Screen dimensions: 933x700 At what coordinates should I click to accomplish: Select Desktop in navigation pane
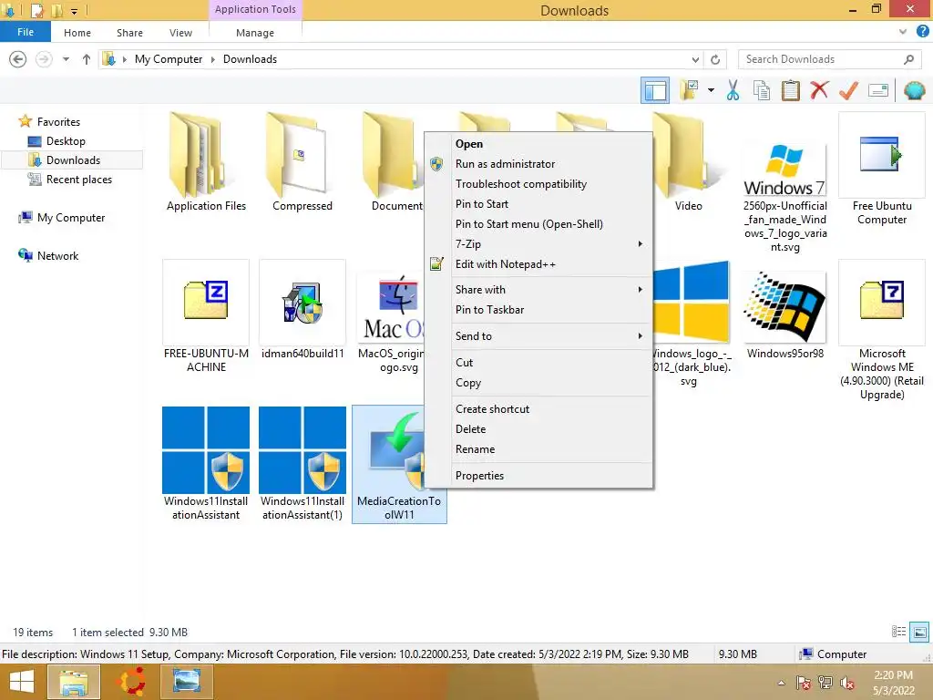(x=66, y=141)
